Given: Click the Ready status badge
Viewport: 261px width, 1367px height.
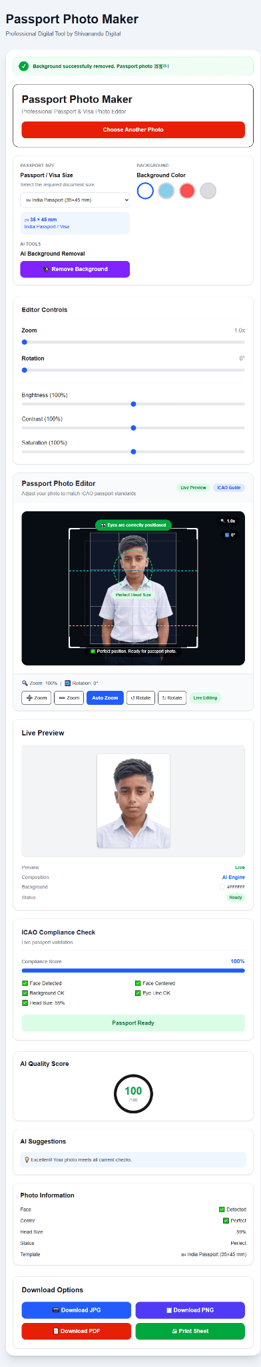Looking at the screenshot, I should point(236,898).
